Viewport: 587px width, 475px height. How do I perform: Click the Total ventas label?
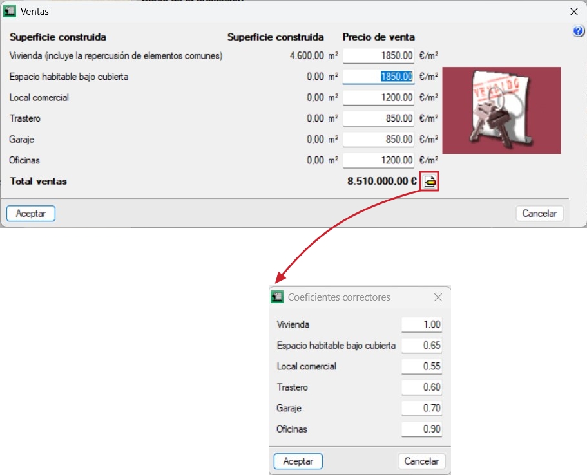tap(38, 182)
